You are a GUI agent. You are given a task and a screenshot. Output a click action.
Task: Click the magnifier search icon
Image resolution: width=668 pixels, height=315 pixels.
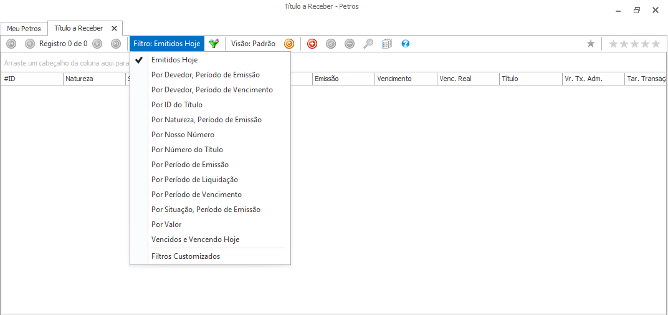(368, 44)
